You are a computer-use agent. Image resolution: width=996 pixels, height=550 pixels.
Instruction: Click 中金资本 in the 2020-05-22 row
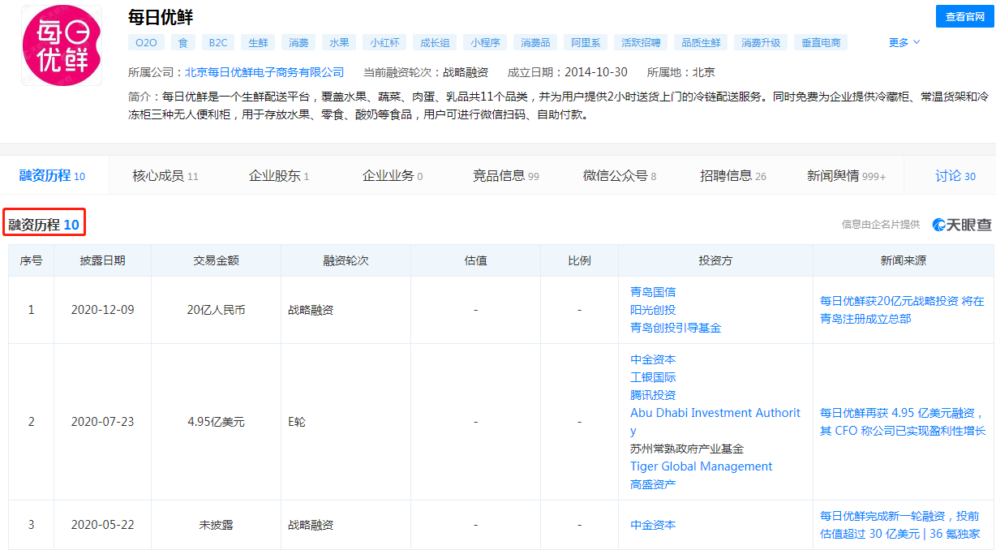[x=653, y=525]
